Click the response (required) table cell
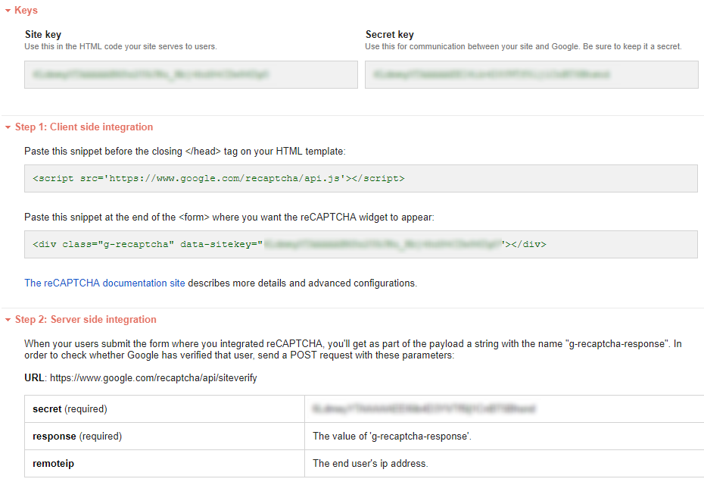Image resolution: width=704 pixels, height=482 pixels. [x=164, y=437]
